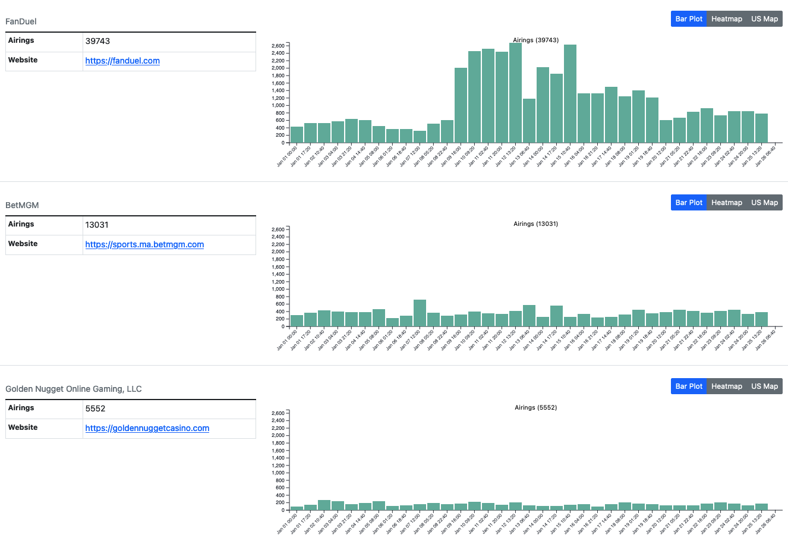Click the Airings (13031) chart title
Viewport: 788px width, 544px height.
click(x=535, y=224)
